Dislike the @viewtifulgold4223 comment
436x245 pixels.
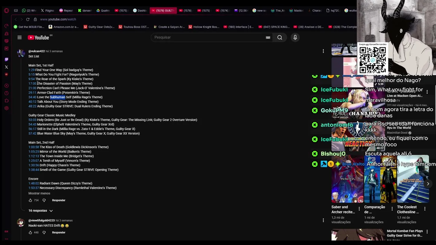coord(44,232)
